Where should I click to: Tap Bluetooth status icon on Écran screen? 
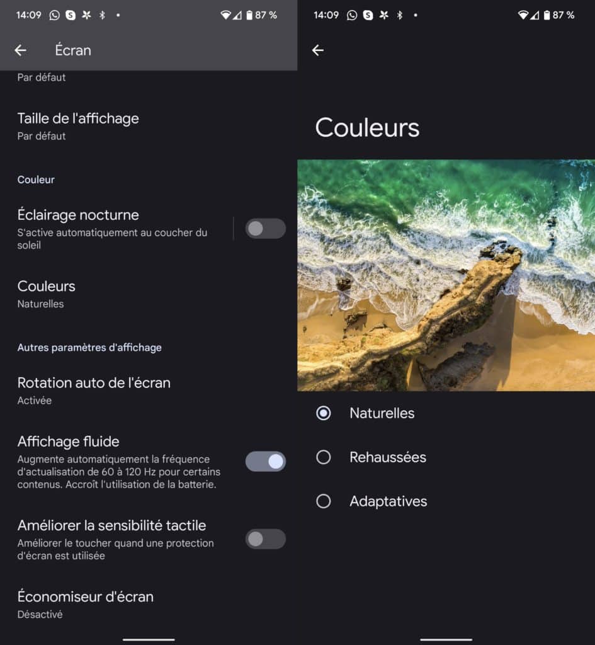pos(103,15)
